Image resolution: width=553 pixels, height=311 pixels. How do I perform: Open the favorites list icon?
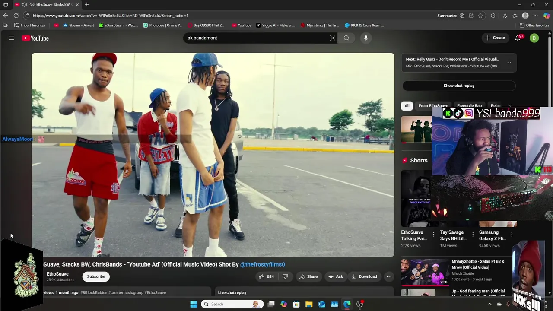pyautogui.click(x=515, y=16)
